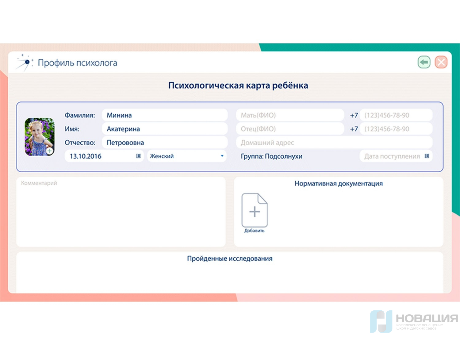Click the Добавить label under document icon

pyautogui.click(x=254, y=231)
